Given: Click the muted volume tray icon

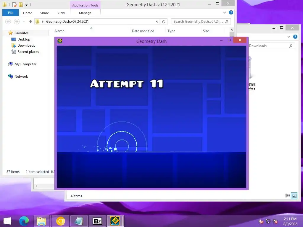Looking at the screenshot, I should 261,221.
